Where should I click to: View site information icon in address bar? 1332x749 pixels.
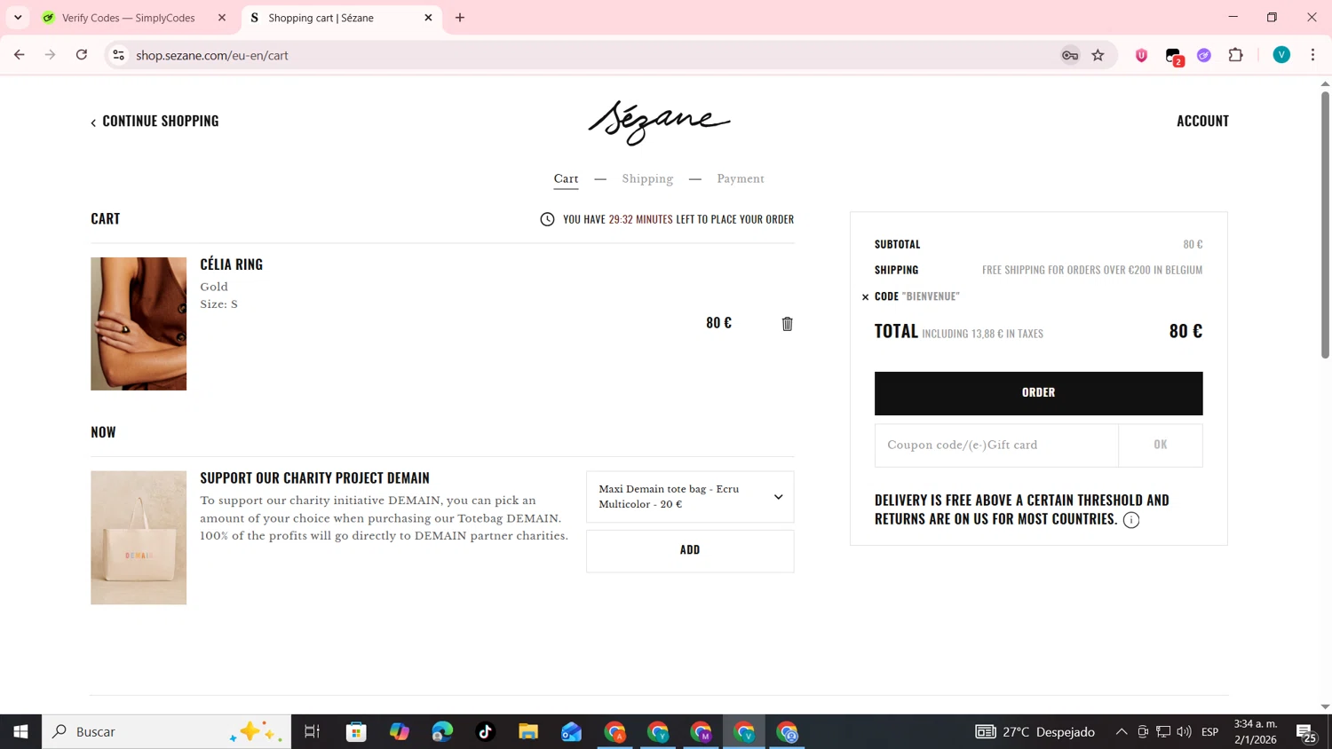[118, 55]
